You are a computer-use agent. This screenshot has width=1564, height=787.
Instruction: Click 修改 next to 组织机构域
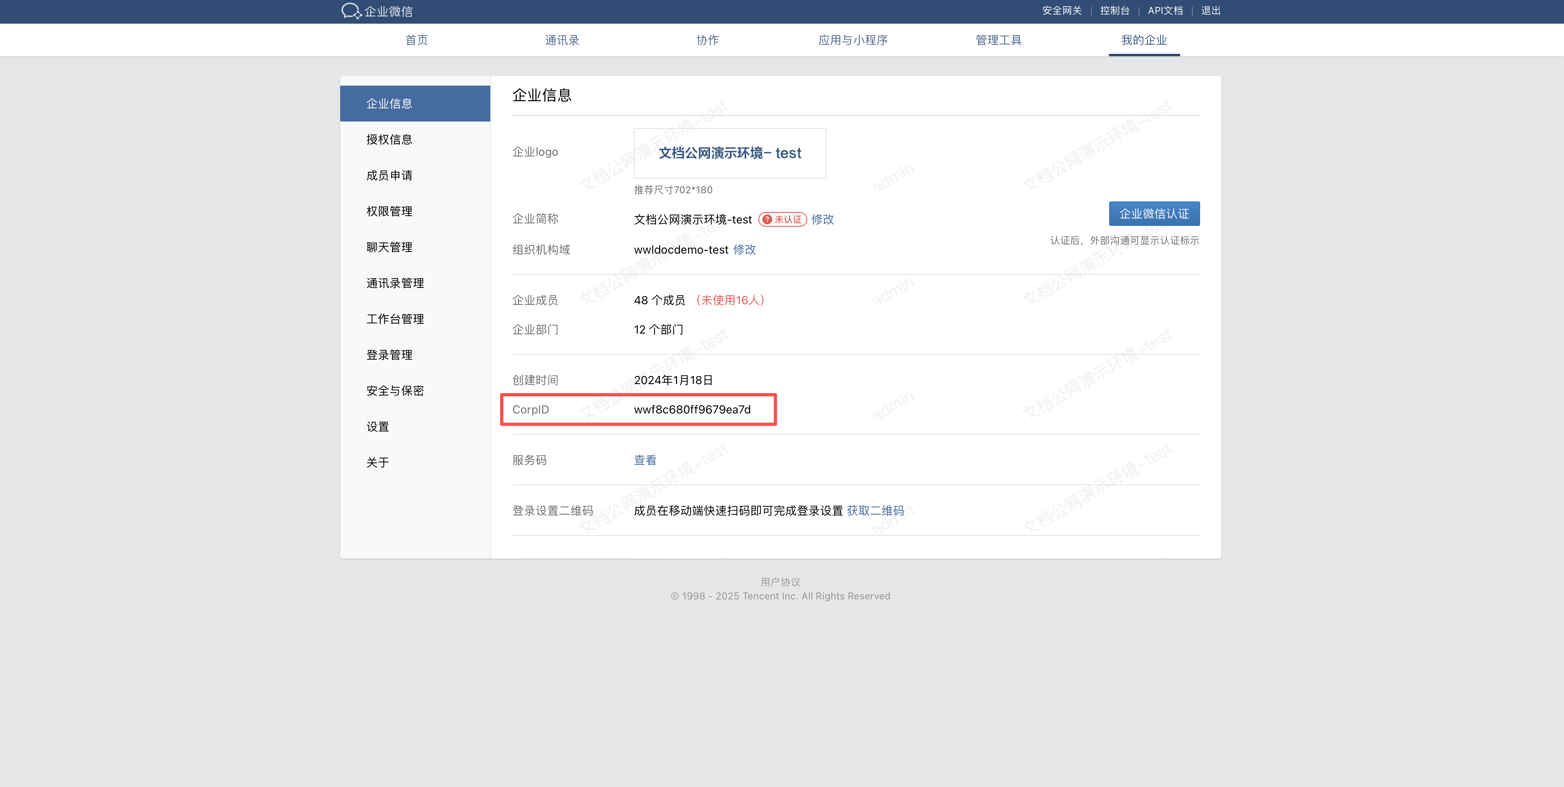pyautogui.click(x=744, y=250)
